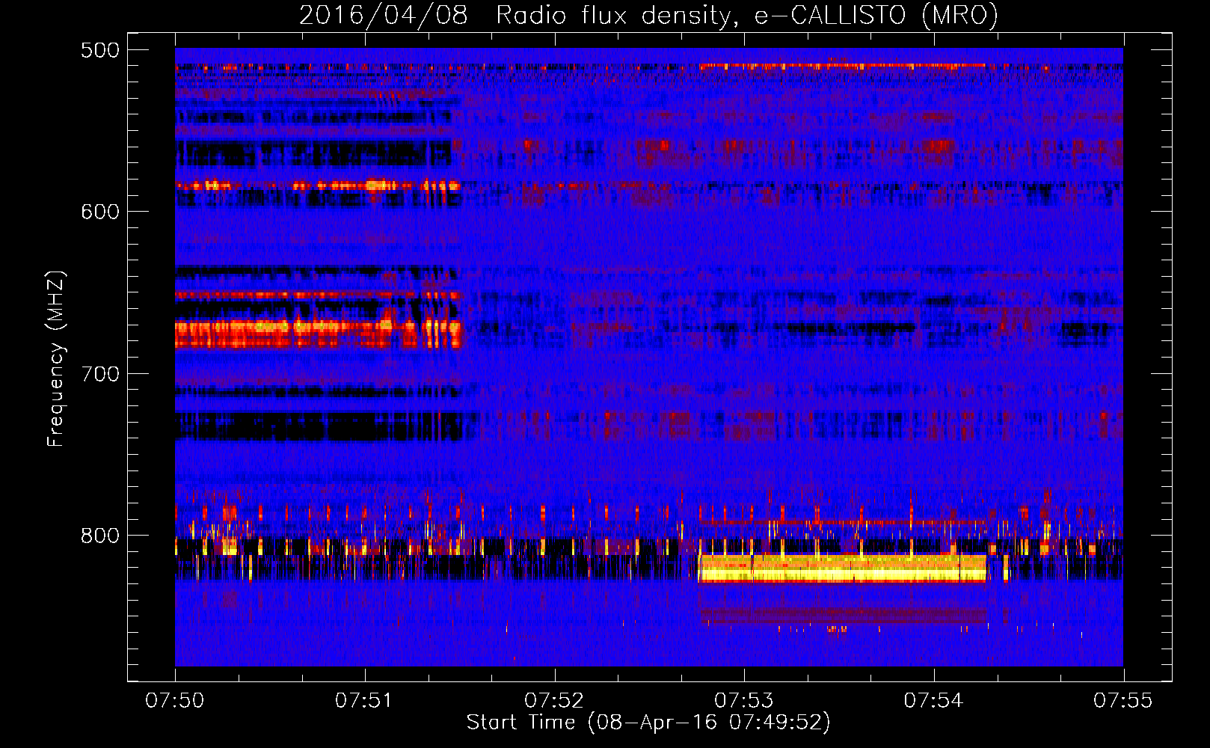Screen dimensions: 1210x748
Task: Click the 07:55 time tick label
Action: tap(1123, 700)
